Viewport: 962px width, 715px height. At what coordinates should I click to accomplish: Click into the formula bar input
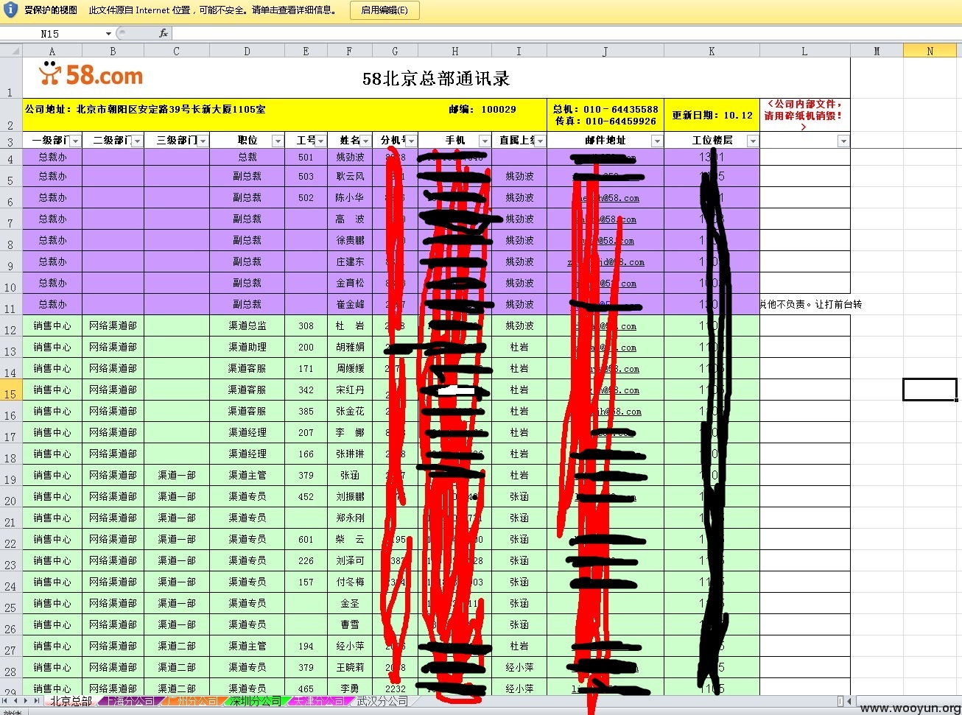click(566, 33)
